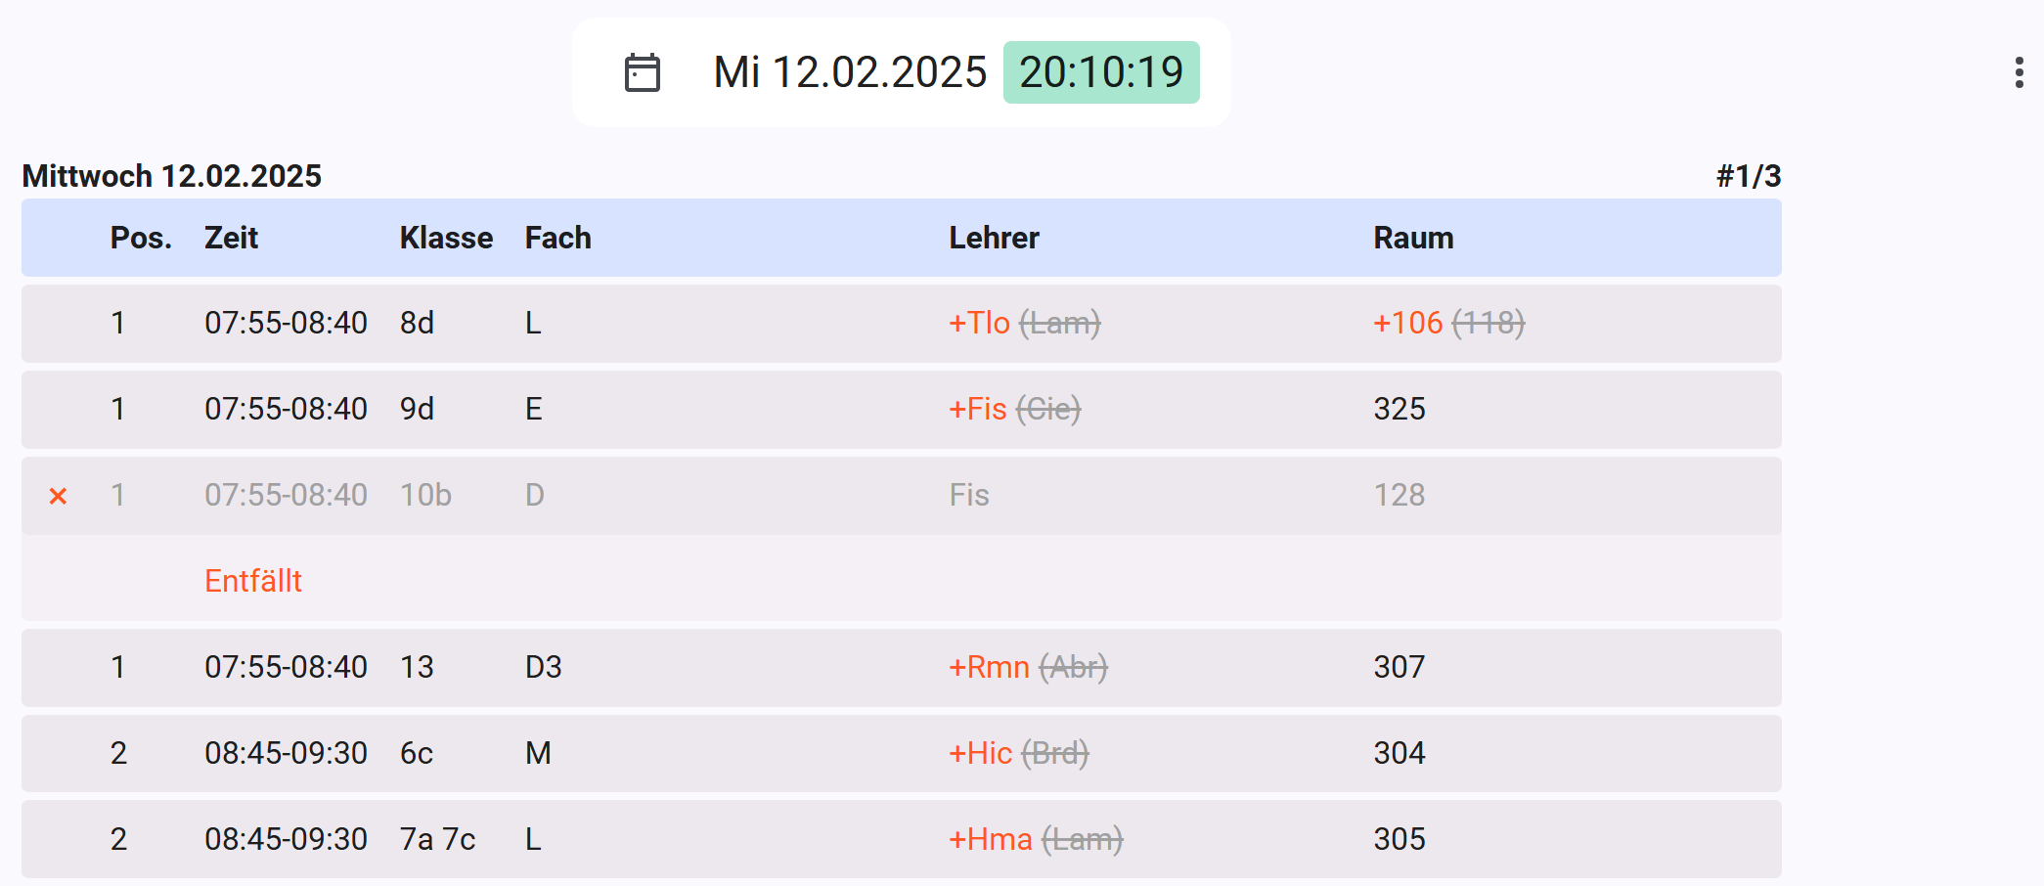Click substitute teacher +Hma for 7a 7c
The height and width of the screenshot is (886, 2044).
click(991, 839)
